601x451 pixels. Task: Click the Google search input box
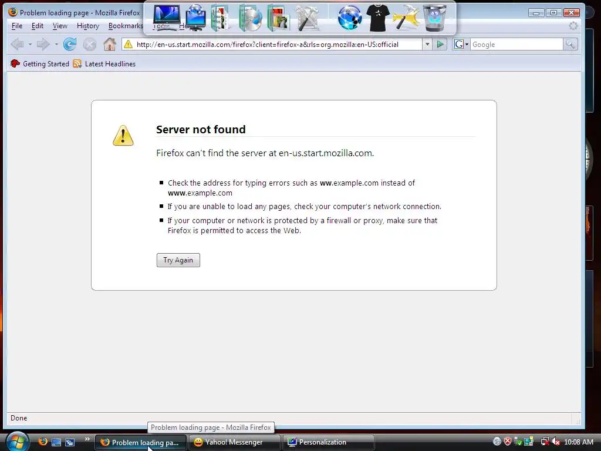pos(516,45)
